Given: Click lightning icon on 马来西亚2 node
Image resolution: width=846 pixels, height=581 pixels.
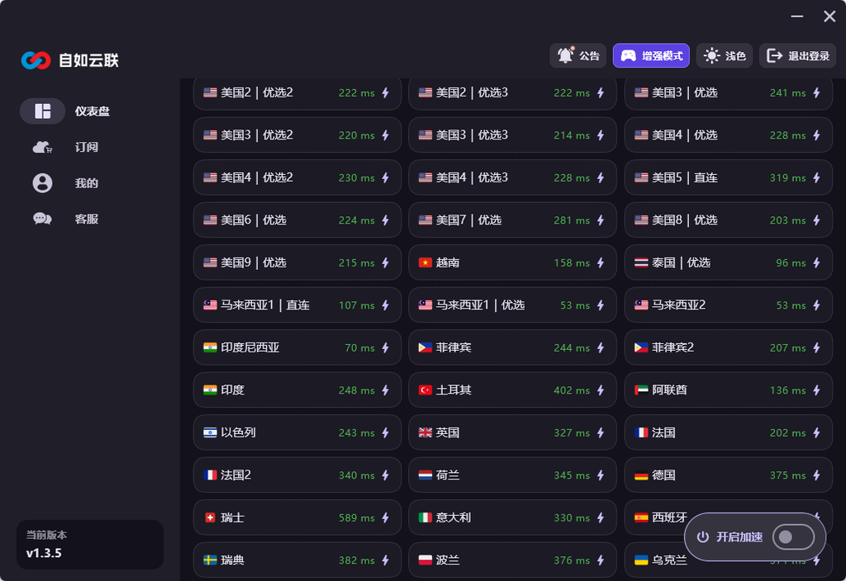Looking at the screenshot, I should click(816, 305).
